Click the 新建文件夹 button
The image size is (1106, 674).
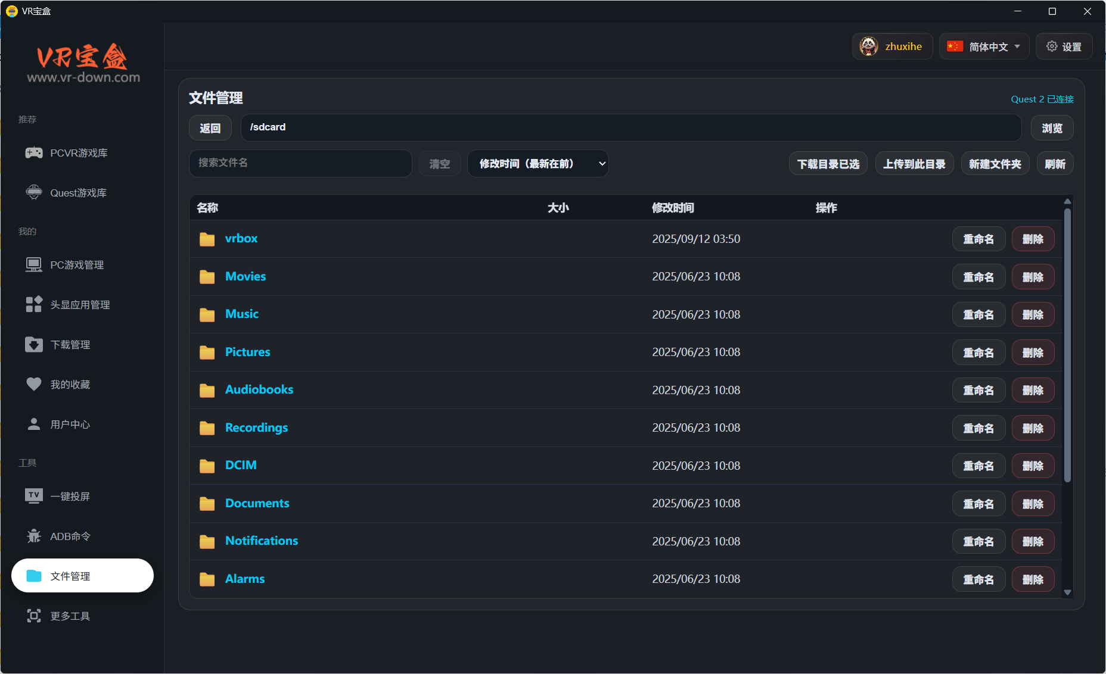(995, 164)
